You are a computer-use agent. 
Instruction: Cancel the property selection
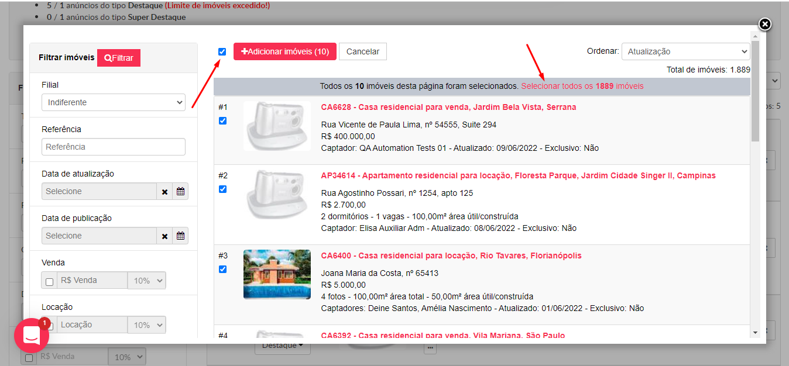(x=363, y=51)
